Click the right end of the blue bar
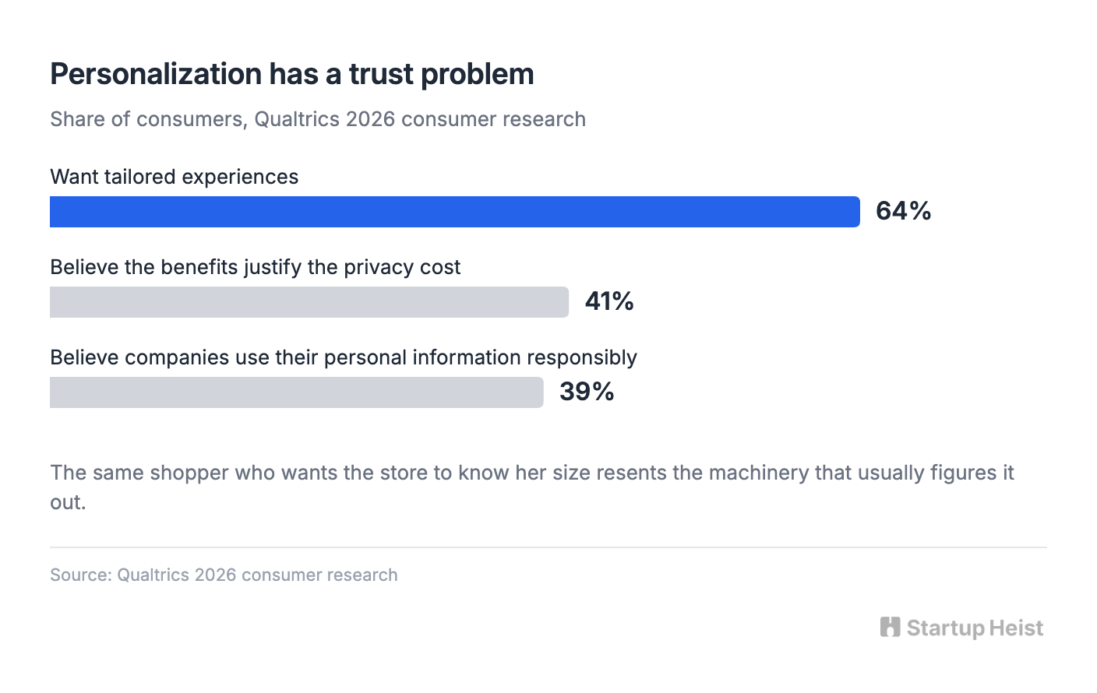Viewport: 1097px width, 693px height. tap(855, 212)
